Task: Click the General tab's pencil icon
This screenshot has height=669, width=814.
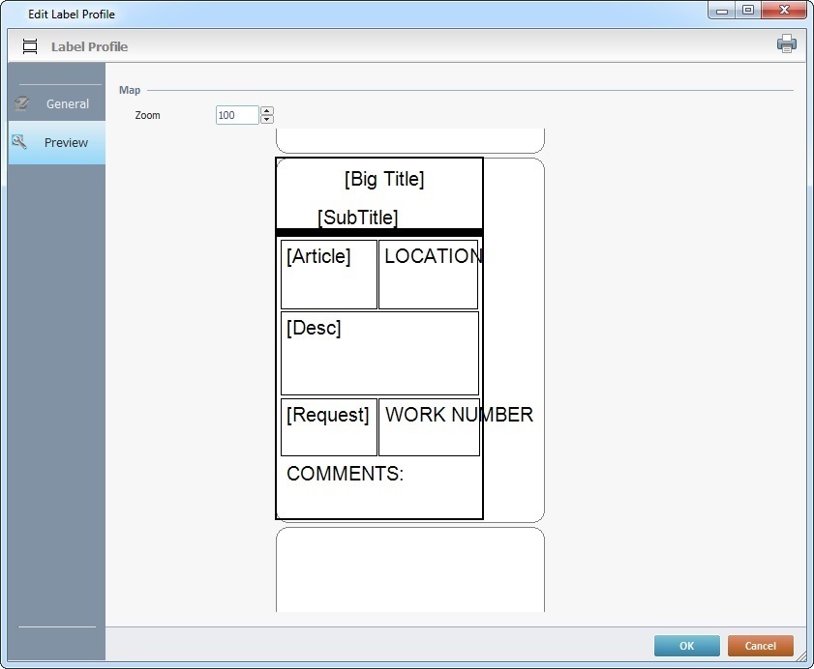Action: (x=22, y=103)
